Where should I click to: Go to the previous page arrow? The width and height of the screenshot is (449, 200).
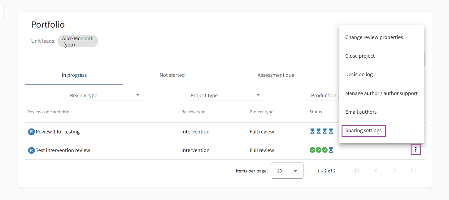pos(376,171)
